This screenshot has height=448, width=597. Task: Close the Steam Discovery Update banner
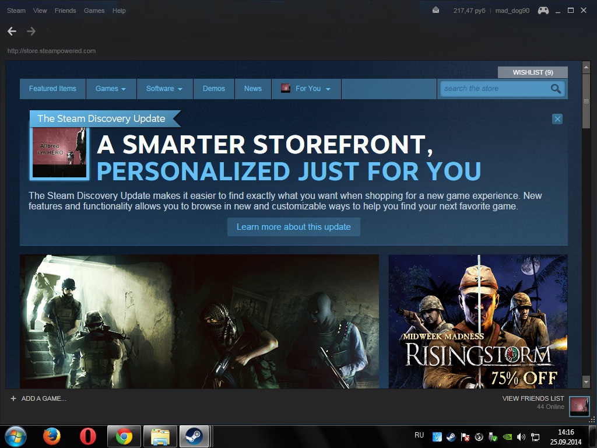pyautogui.click(x=557, y=119)
